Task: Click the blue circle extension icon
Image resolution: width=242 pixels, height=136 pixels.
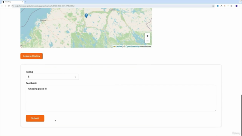Action: point(218,6)
